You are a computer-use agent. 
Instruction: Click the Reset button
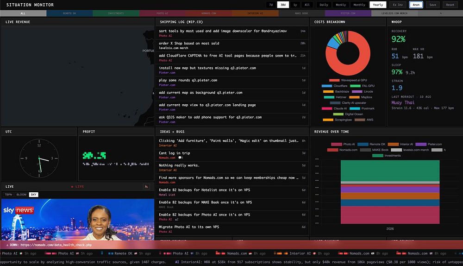click(450, 5)
